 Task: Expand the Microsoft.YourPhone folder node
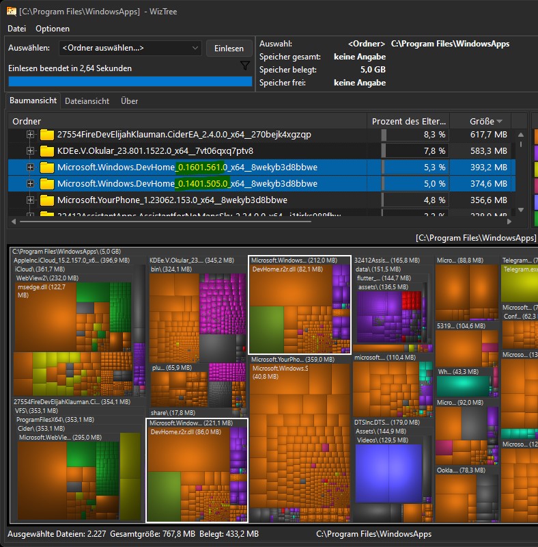30,200
